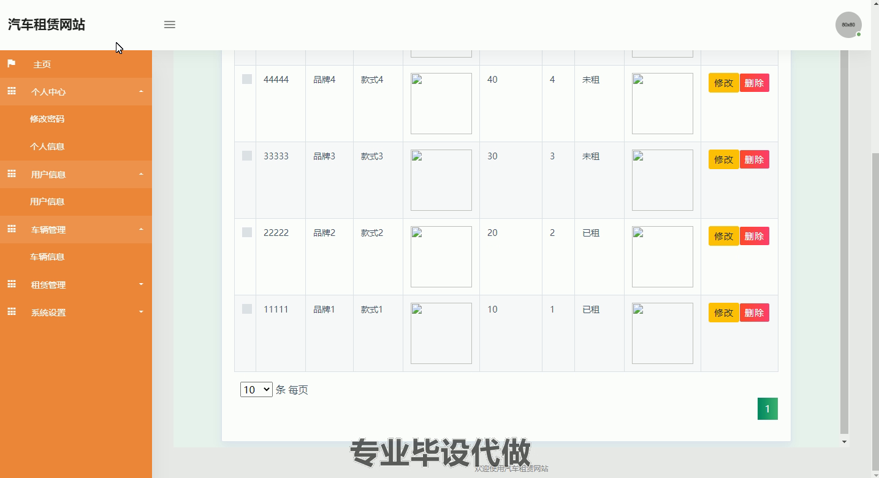Click the 未租 status in row 44444
Image resolution: width=879 pixels, height=478 pixels.
591,80
